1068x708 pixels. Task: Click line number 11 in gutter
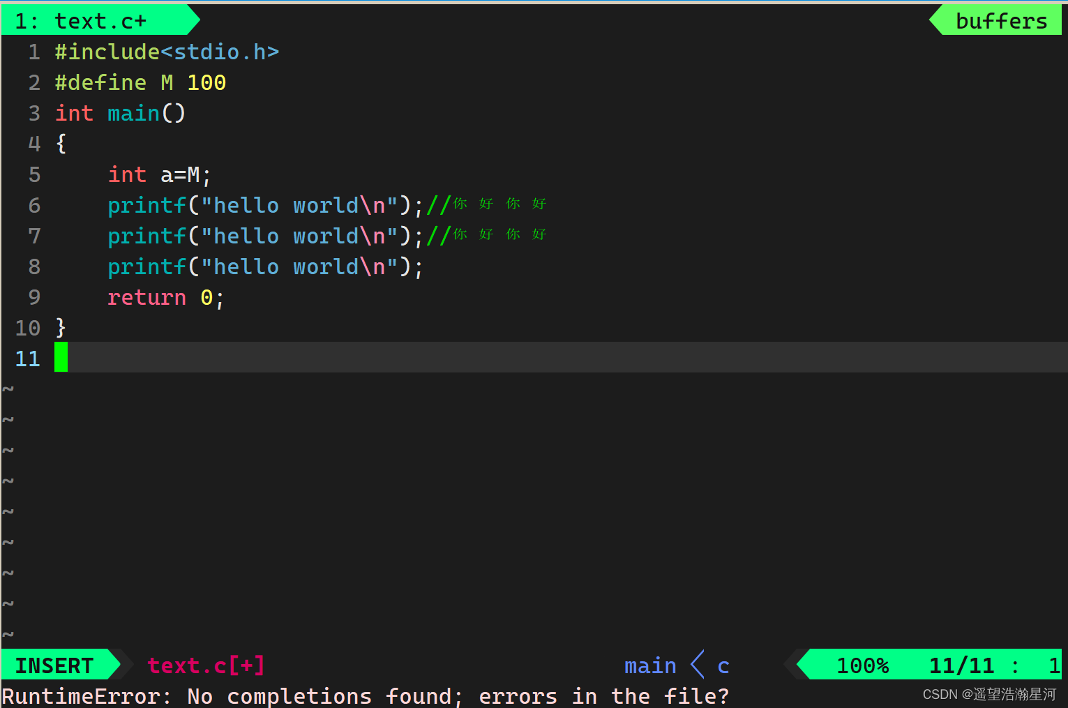(28, 359)
